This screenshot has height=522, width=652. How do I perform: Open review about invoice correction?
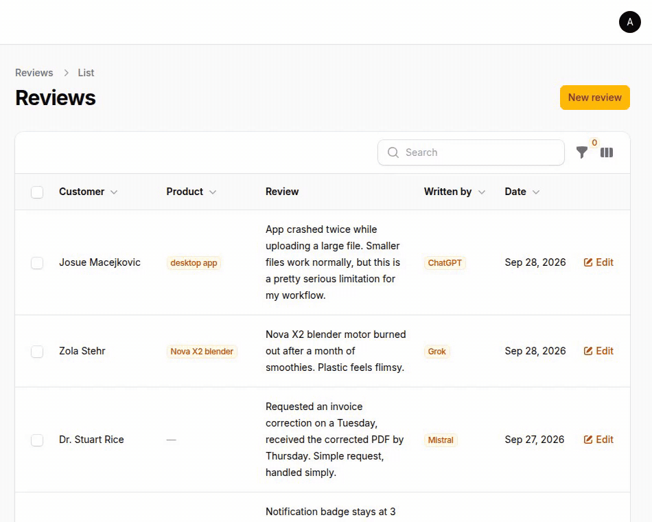pos(335,440)
